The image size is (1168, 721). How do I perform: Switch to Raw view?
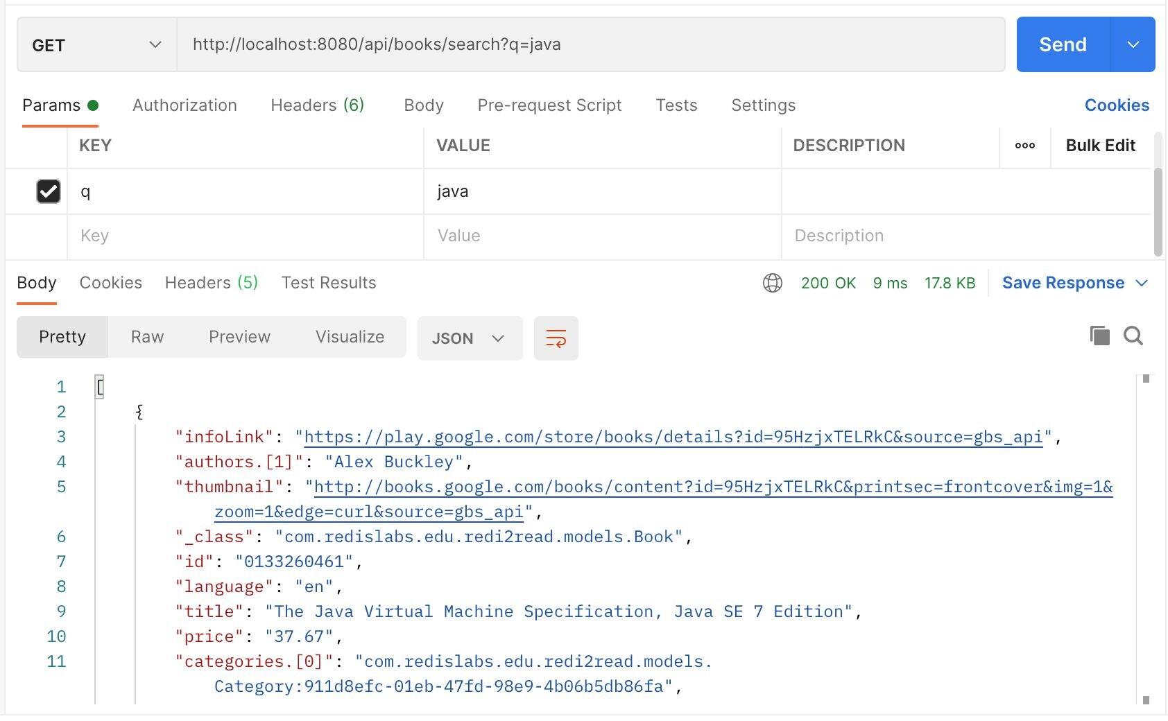click(147, 337)
